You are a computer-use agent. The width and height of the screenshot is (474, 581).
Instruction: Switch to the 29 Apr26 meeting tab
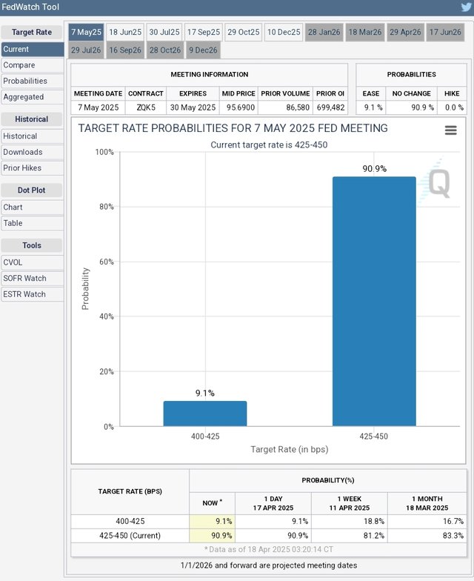coord(405,33)
